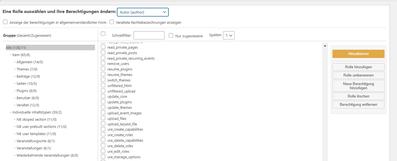Open the role selection dropdown showing Autor
Viewport: 397px width, 161px height.
pyautogui.click(x=143, y=12)
